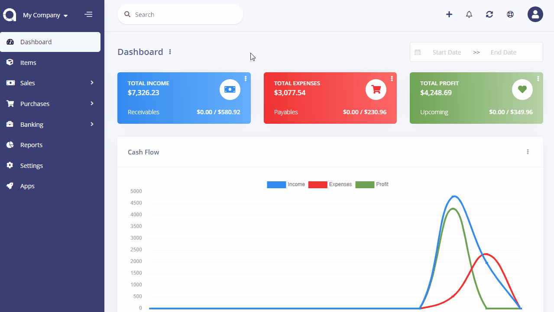The height and width of the screenshot is (312, 554).
Task: Open the My Company dropdown
Action: 45,15
